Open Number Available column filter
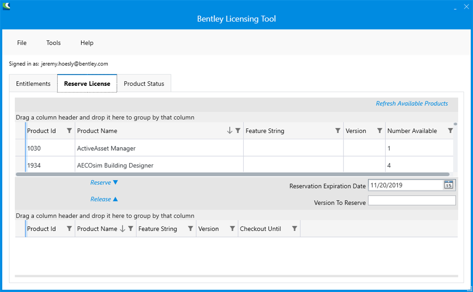The width and height of the screenshot is (473, 292). [450, 131]
